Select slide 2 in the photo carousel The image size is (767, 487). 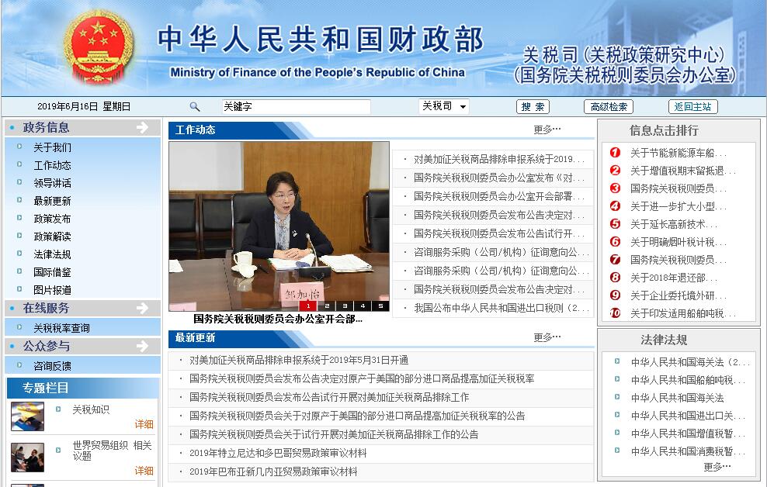tap(327, 306)
